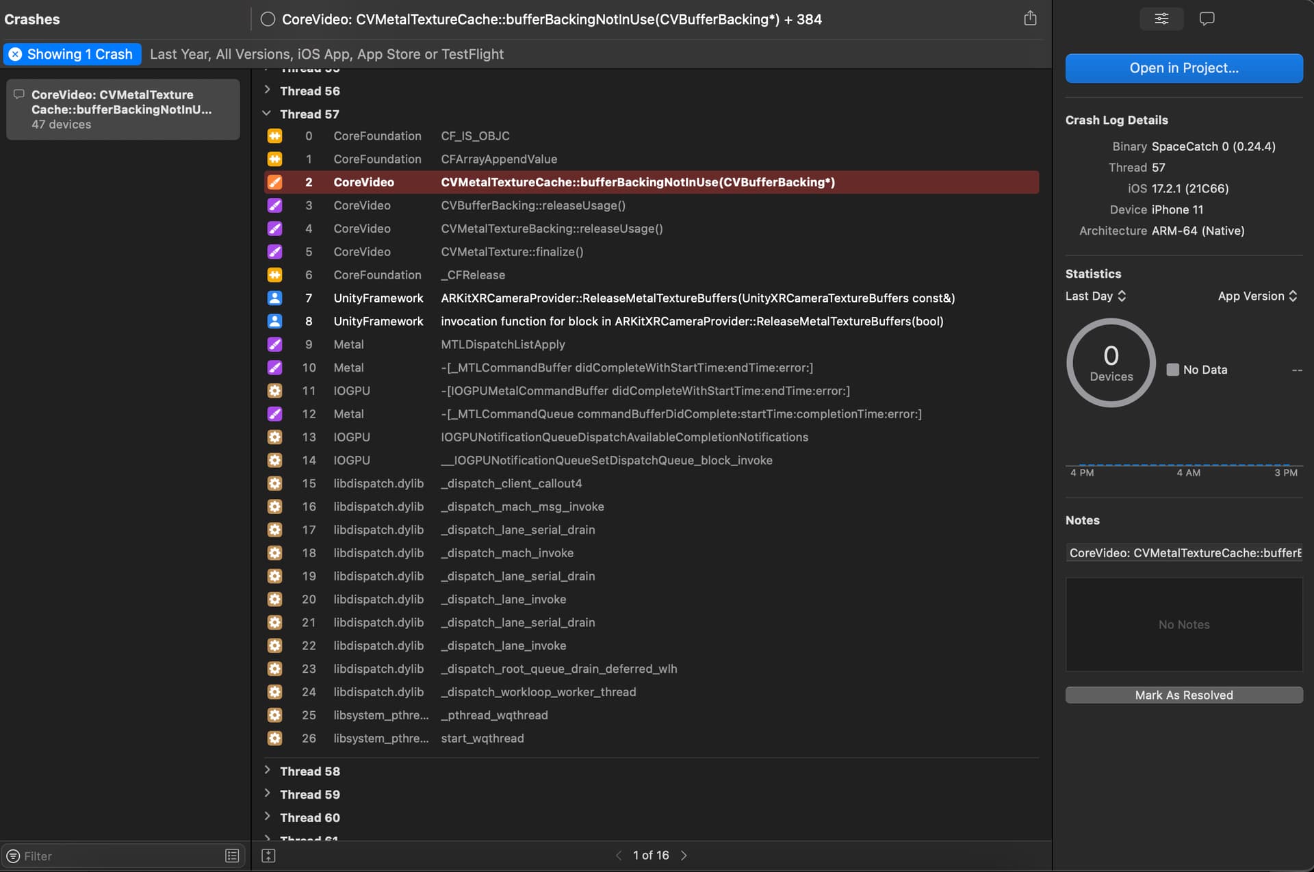
Task: Click the filter icon inside the Filter search field
Action: tap(14, 856)
